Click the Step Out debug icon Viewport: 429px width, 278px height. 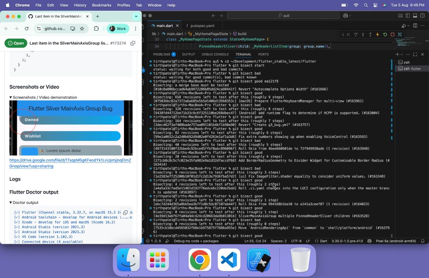coord(370,35)
